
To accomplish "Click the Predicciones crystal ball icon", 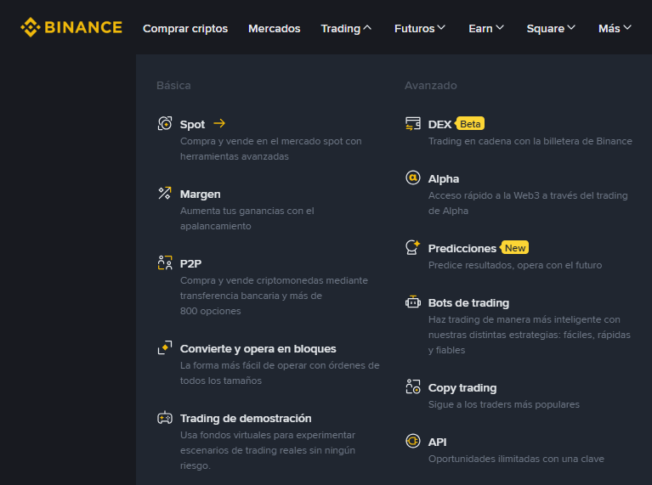I will click(413, 247).
